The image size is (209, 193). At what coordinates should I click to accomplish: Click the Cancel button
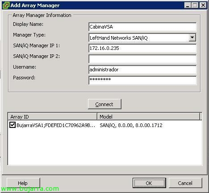click(x=185, y=183)
